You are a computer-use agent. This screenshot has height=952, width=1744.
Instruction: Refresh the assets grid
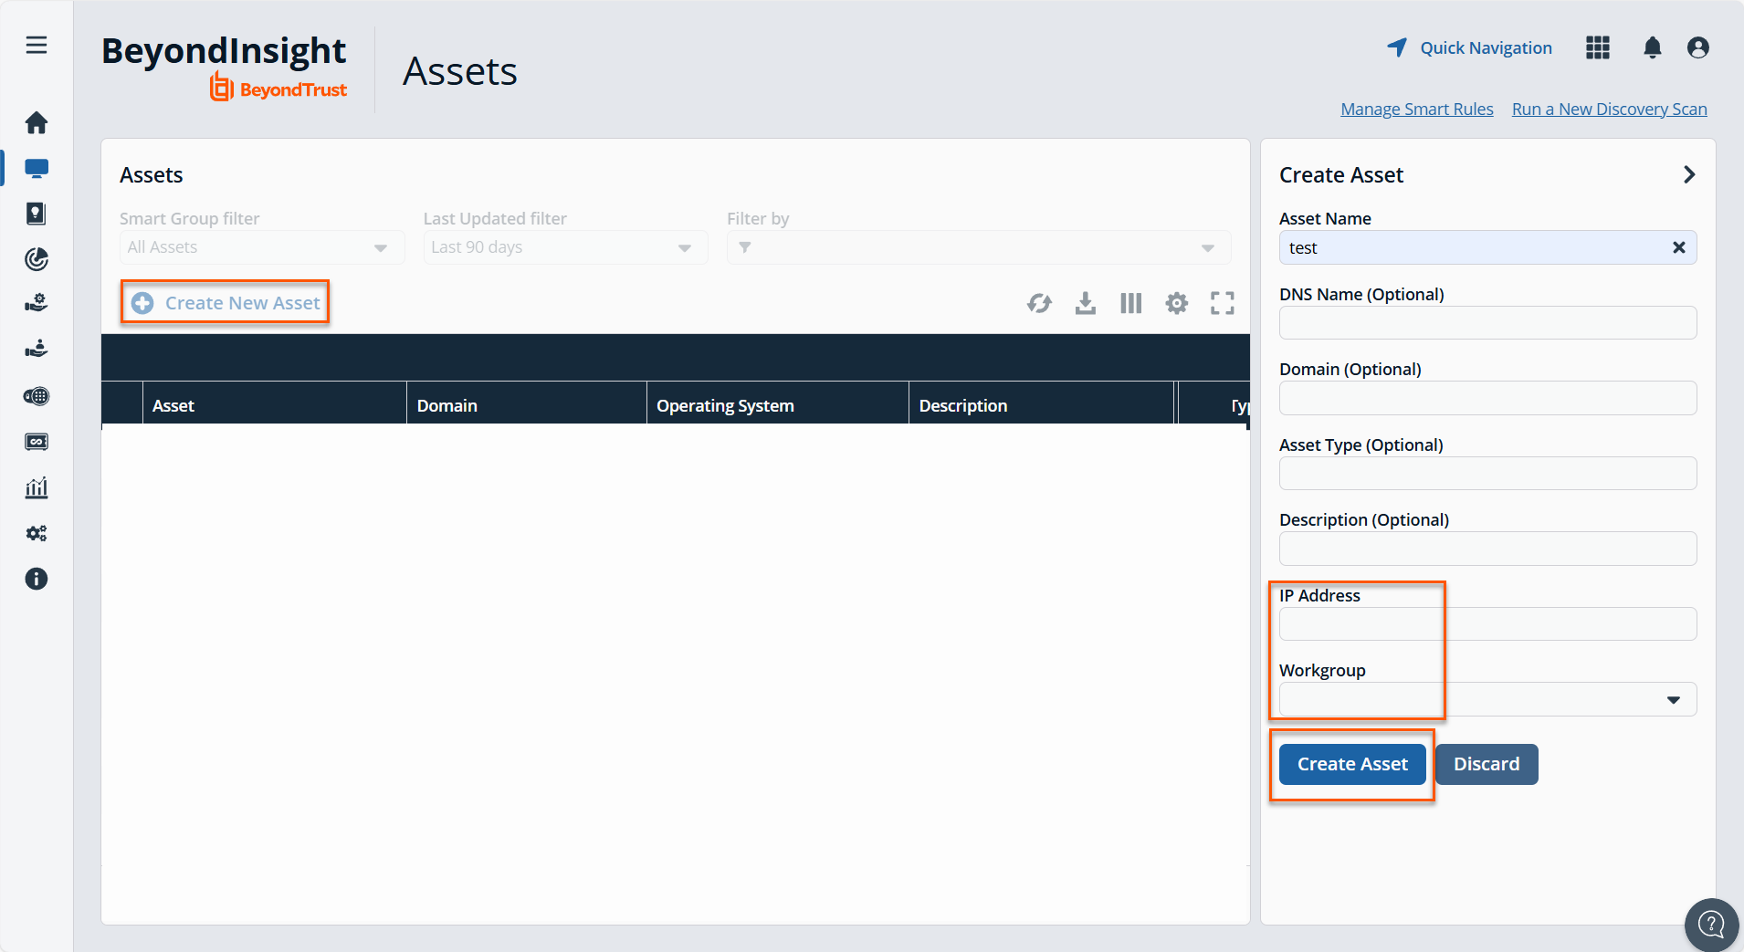[1039, 303]
